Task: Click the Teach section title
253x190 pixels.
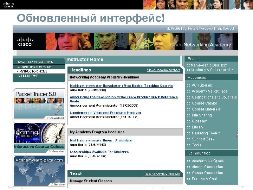Action: pyautogui.click(x=76, y=174)
